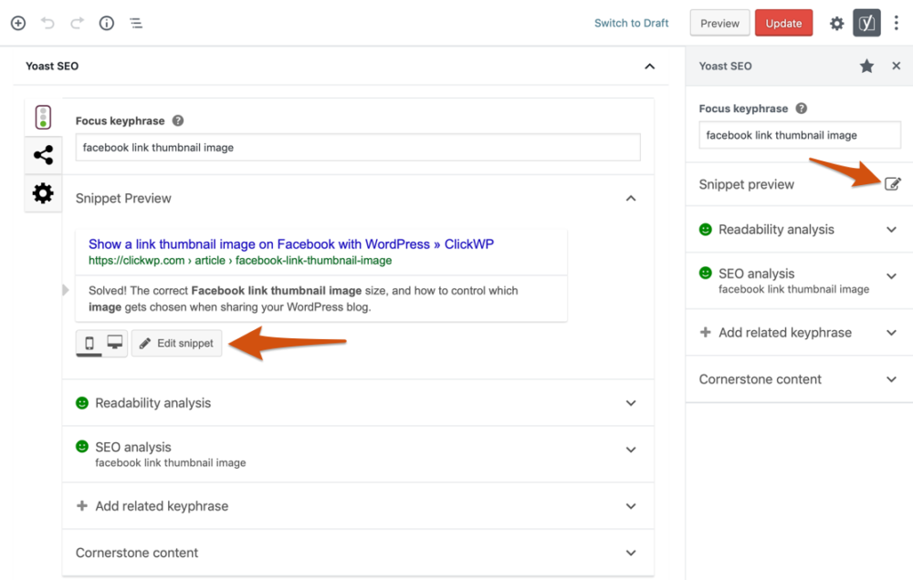Collapse the Snippet Preview section

[631, 199]
